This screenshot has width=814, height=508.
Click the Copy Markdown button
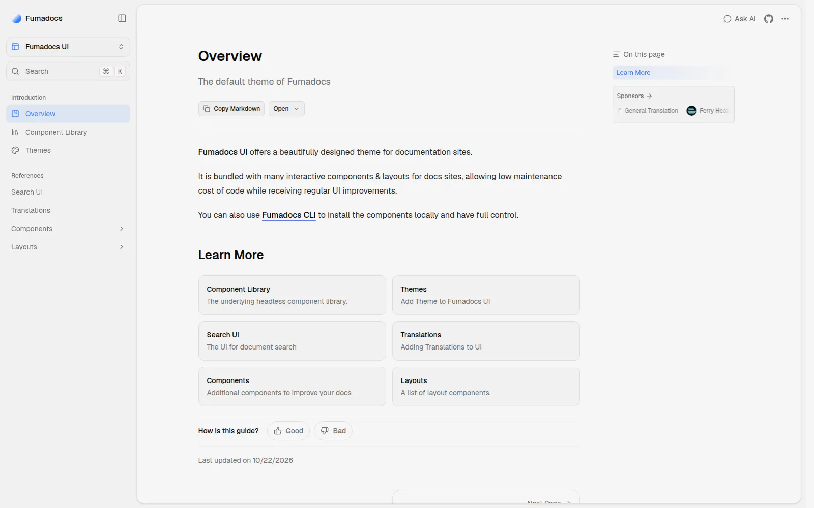[x=231, y=109]
